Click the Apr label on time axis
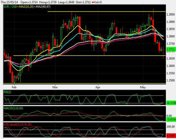 [x=98, y=87]
